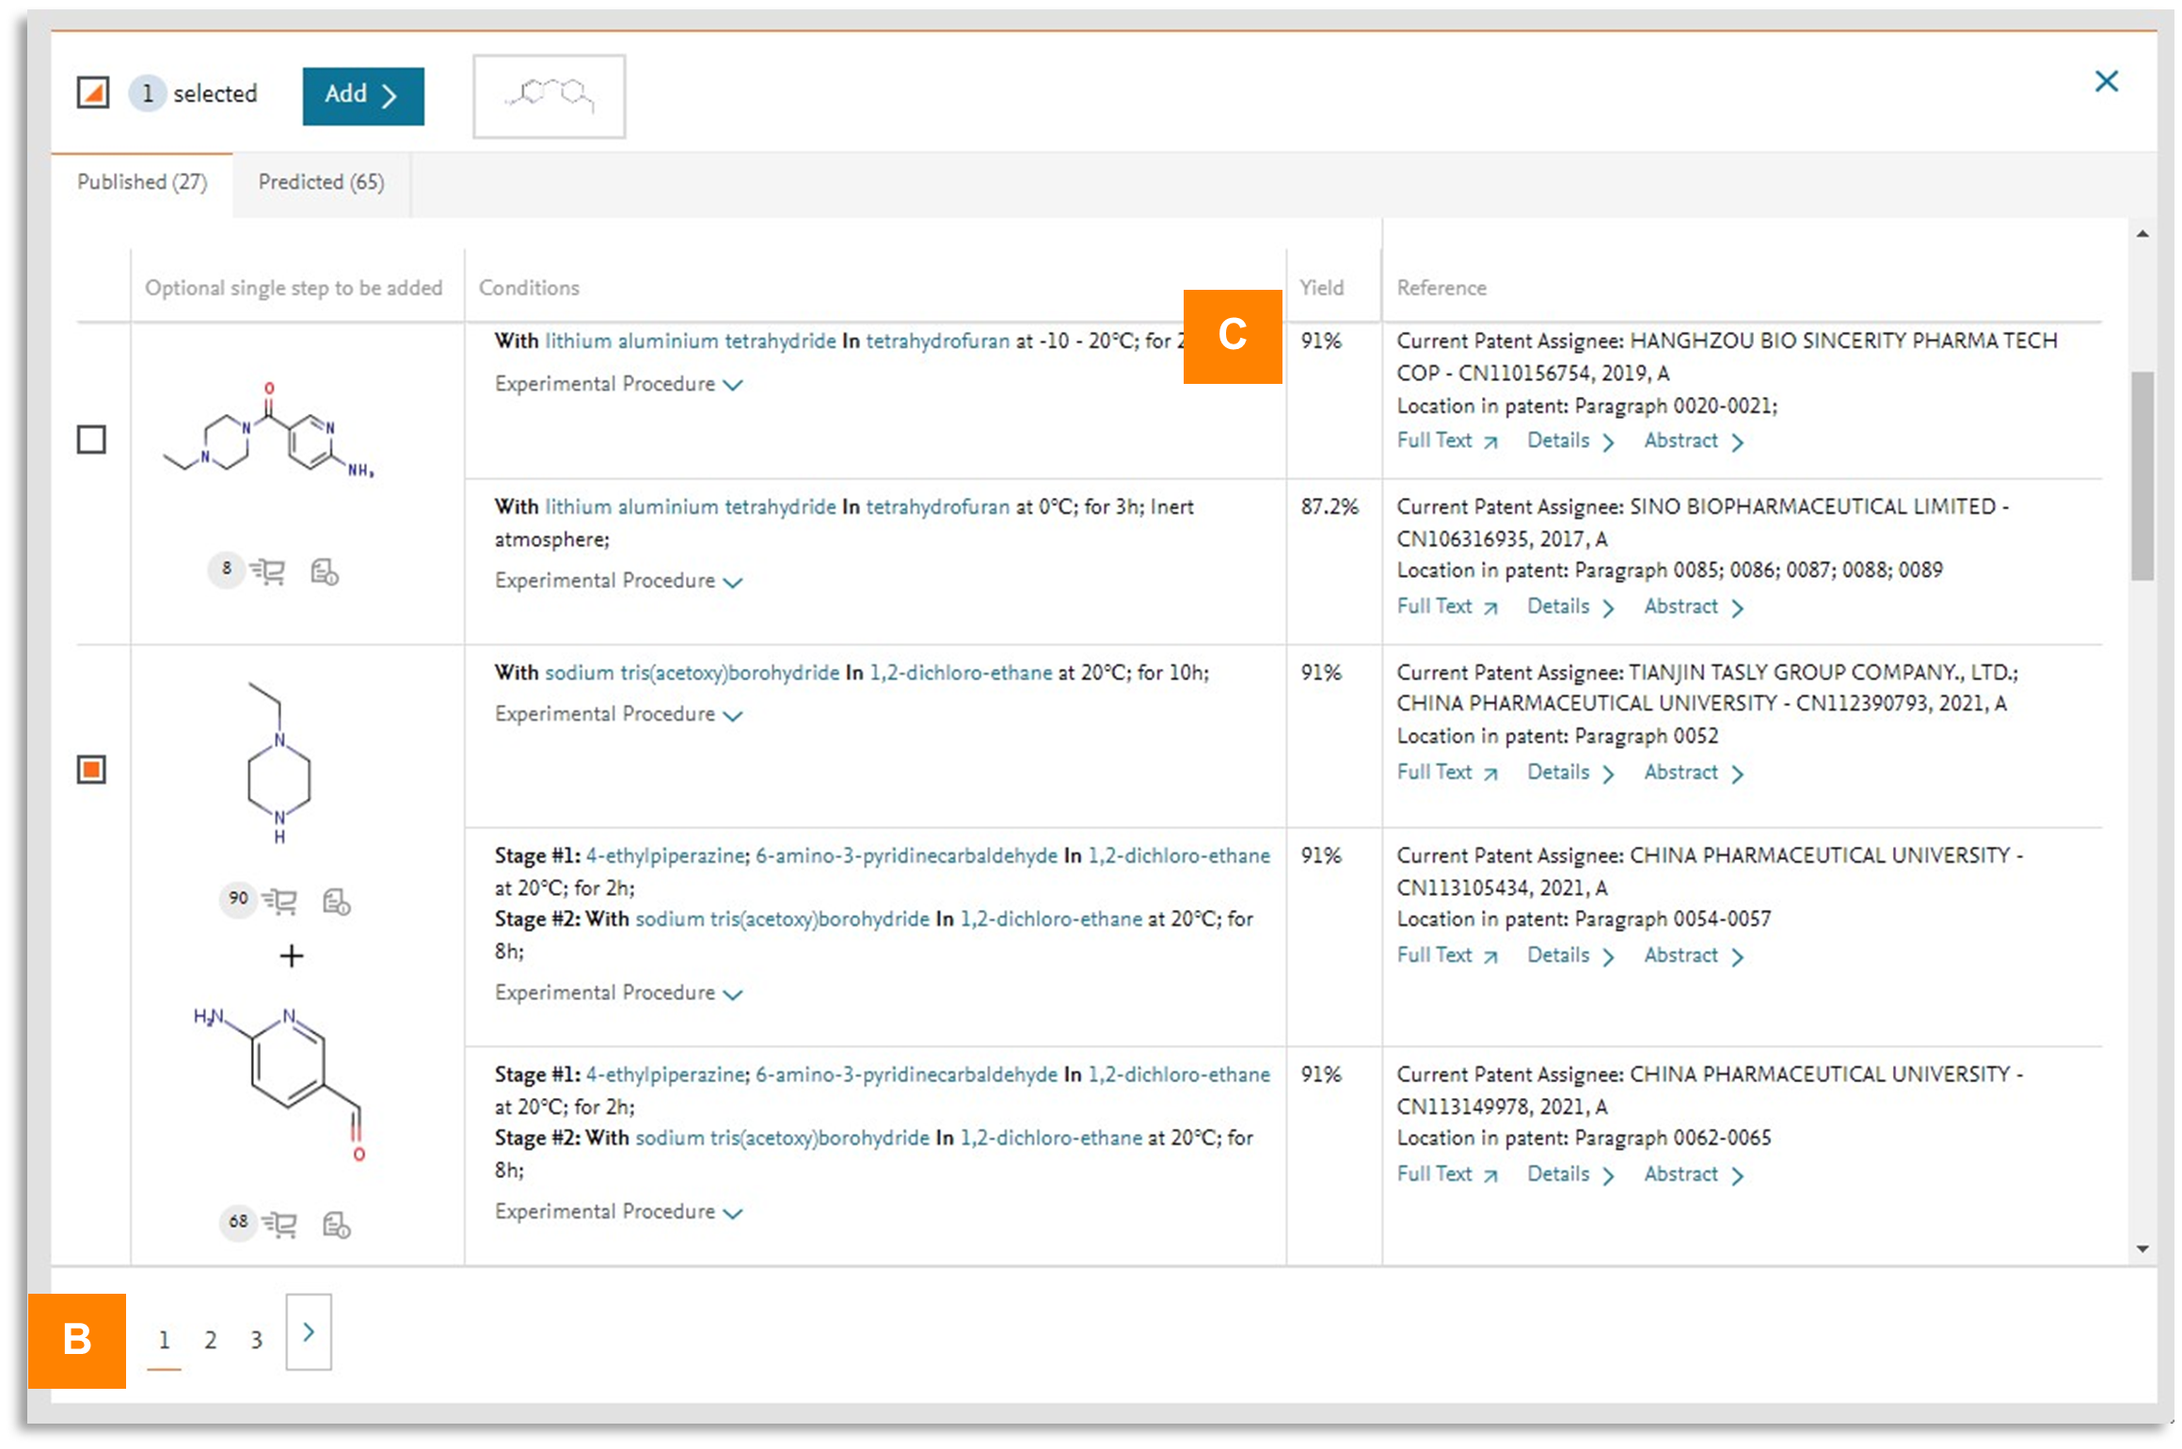Click the cart icon for 6-amino-3-pyridinecarbaldehyde
The width and height of the screenshot is (2182, 1449).
(x=279, y=1224)
